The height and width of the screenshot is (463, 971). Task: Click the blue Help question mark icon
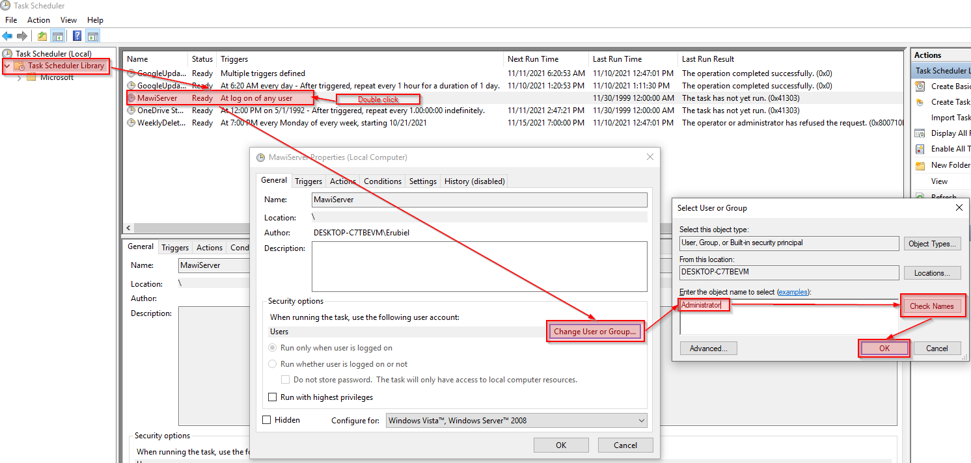pyautogui.click(x=77, y=36)
